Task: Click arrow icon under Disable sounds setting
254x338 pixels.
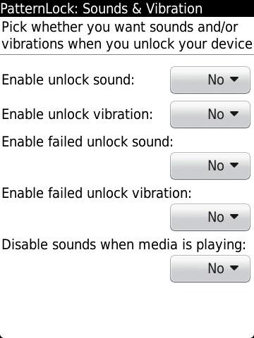Action: pyautogui.click(x=234, y=268)
